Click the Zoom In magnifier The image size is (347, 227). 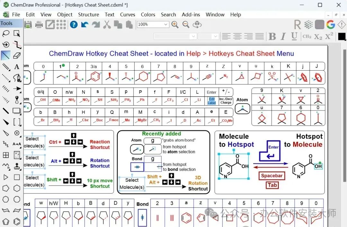tap(175, 24)
